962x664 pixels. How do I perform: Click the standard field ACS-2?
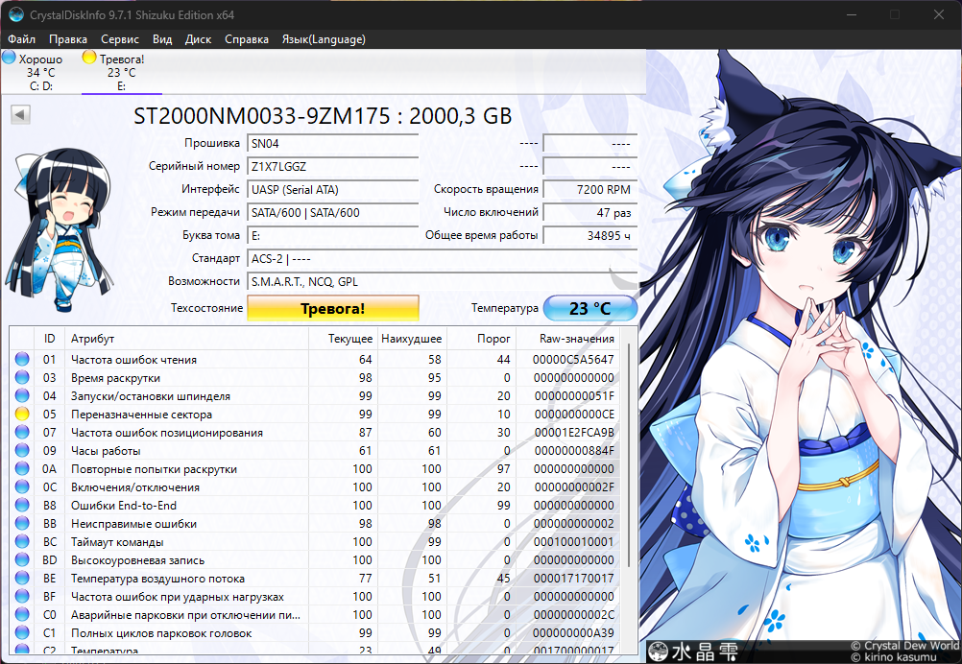442,259
